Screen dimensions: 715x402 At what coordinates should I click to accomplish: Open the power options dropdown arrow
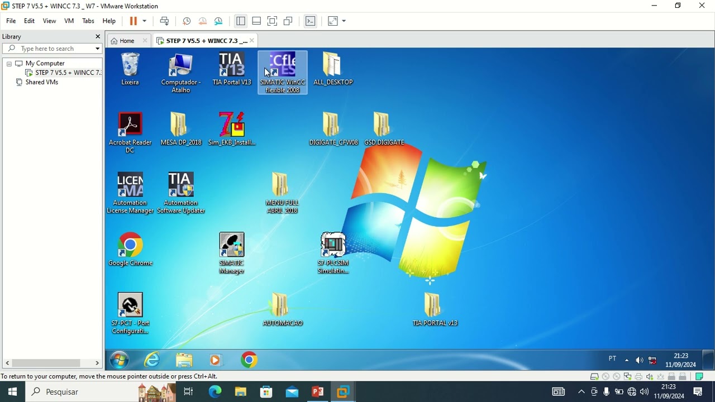(144, 21)
